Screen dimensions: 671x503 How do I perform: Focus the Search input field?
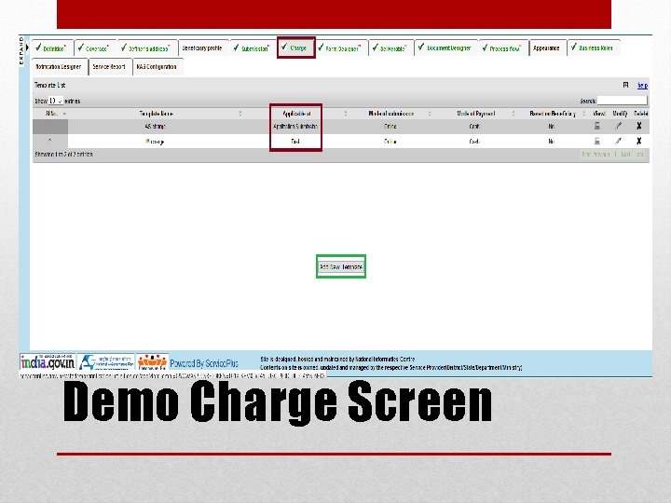tap(622, 101)
